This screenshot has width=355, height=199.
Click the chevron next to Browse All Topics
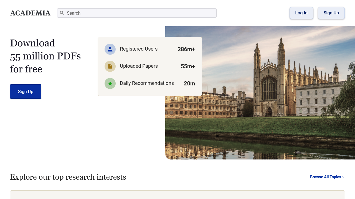[343, 177]
